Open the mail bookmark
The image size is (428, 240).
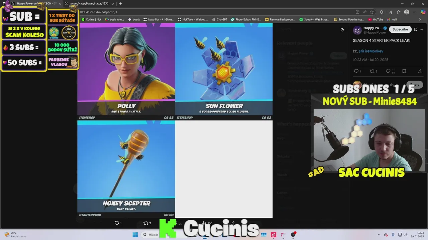[392, 19]
